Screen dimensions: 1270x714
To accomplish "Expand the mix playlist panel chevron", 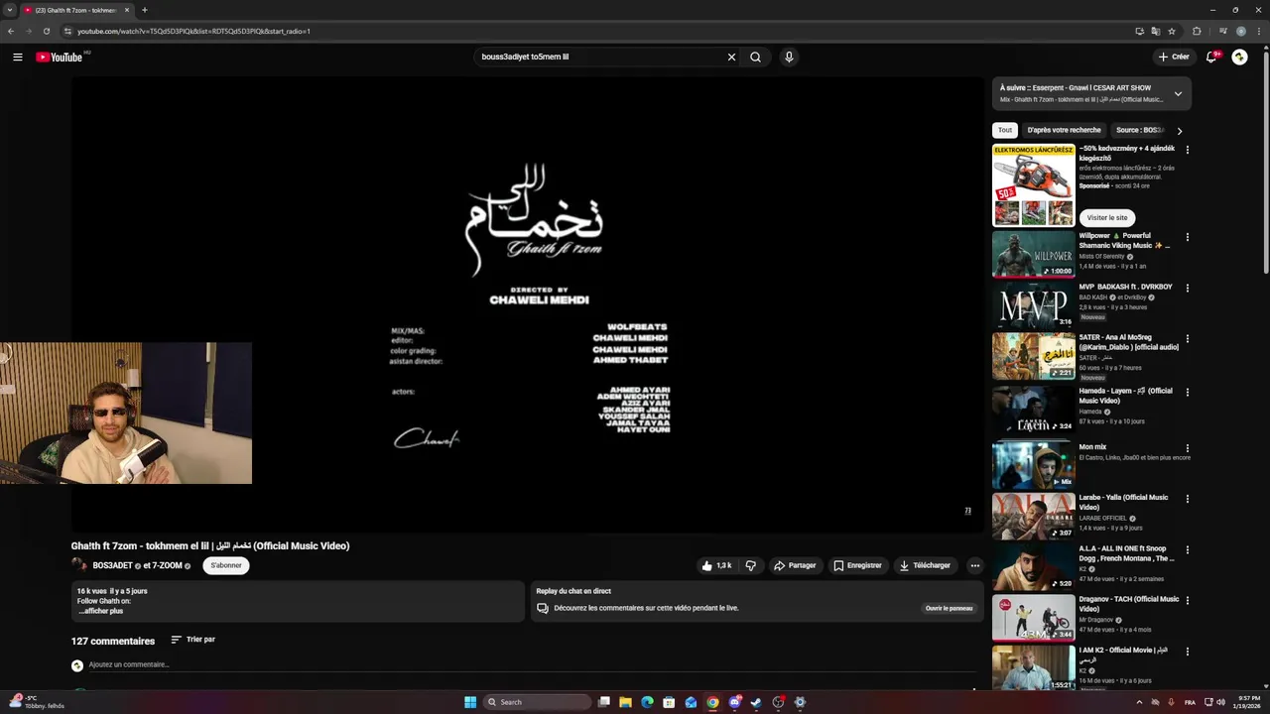I will point(1178,94).
